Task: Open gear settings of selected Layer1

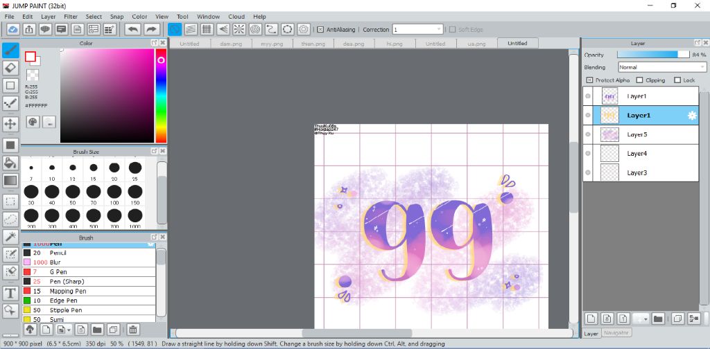Action: pyautogui.click(x=692, y=115)
